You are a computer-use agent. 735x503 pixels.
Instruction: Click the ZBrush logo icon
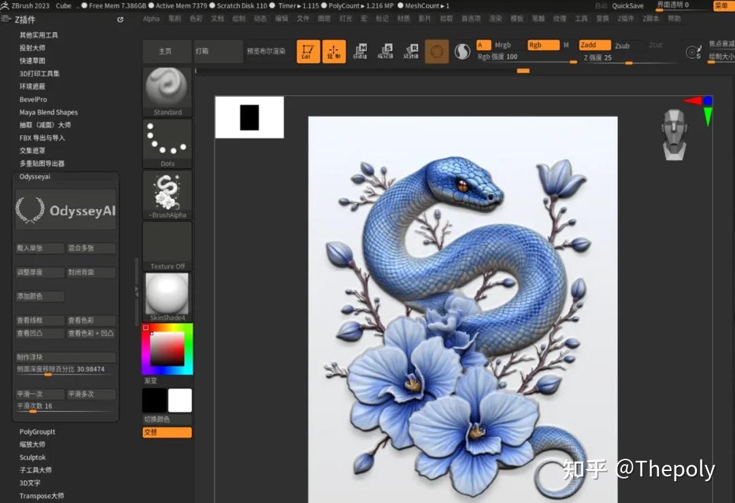click(5, 5)
